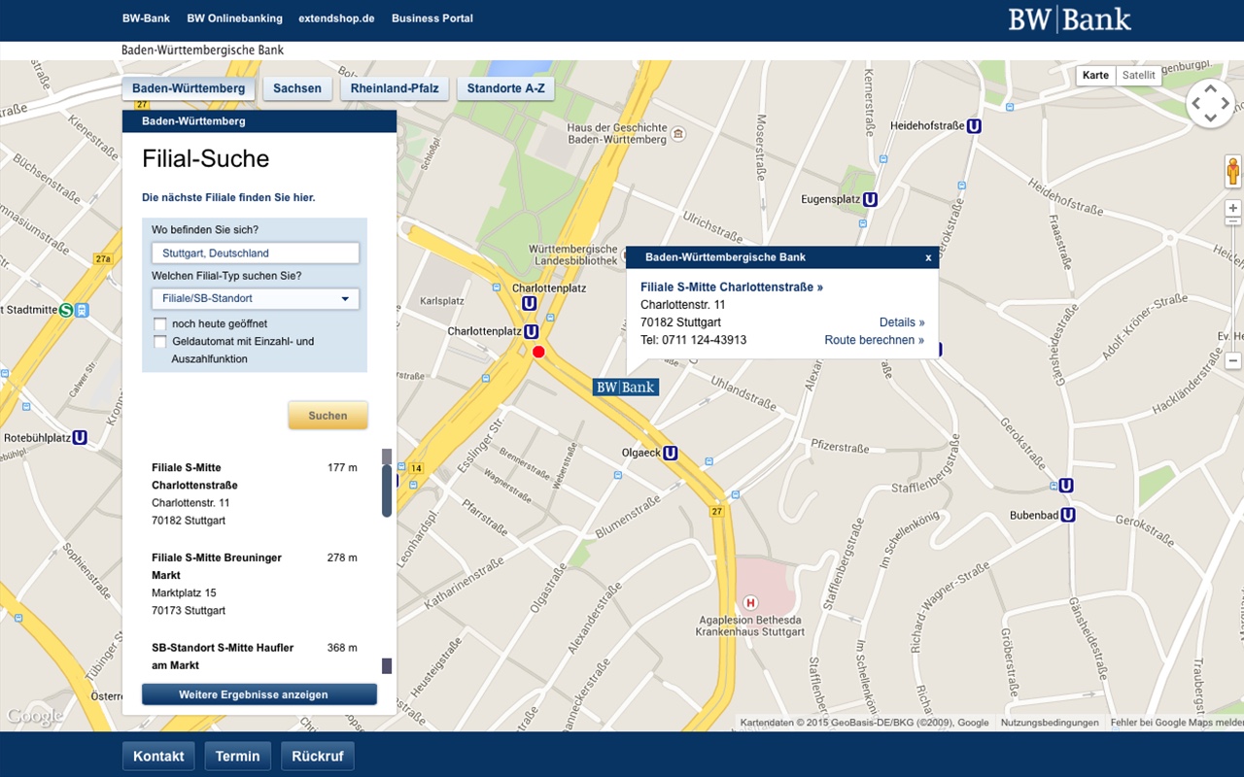1244x777 pixels.
Task: Click the Rotebühlplatz U-Bahn icon
Action: (x=80, y=438)
